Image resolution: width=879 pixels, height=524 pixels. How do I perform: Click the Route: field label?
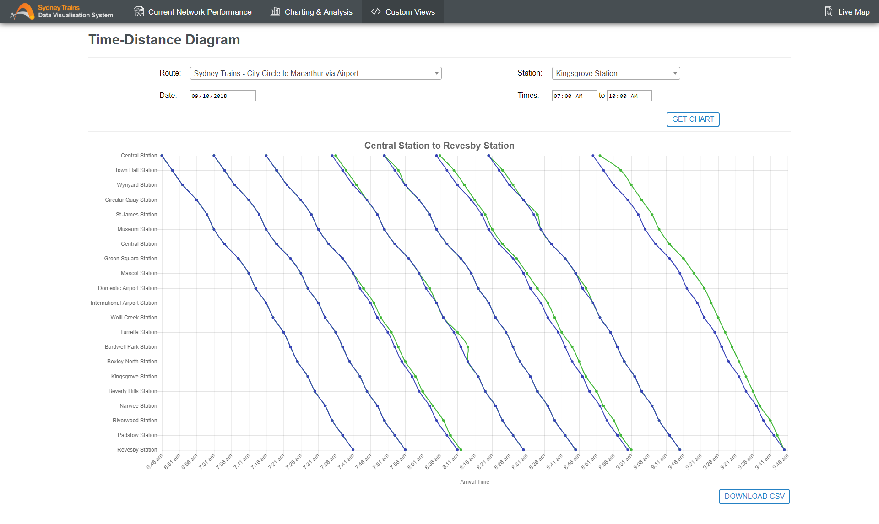[170, 73]
